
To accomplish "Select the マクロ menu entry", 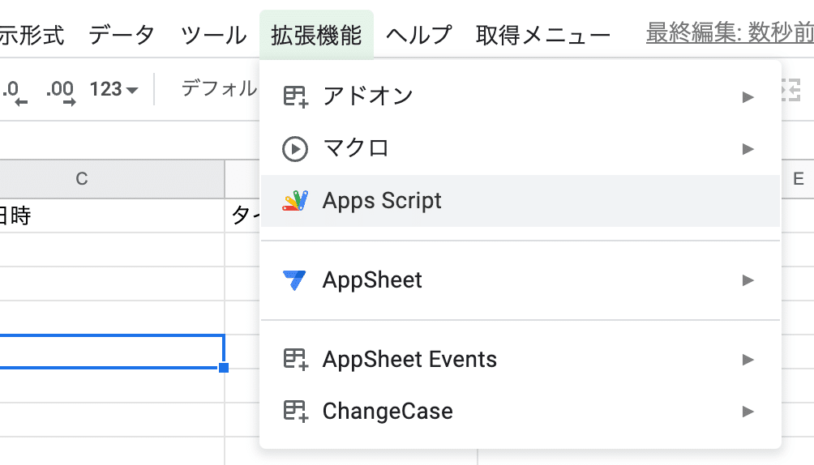I will pos(521,149).
